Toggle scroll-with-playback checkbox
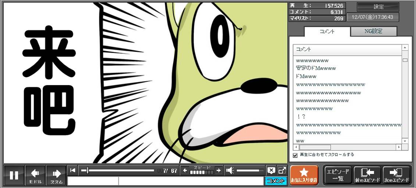Viewport: 416px width, 188px height. (295, 155)
